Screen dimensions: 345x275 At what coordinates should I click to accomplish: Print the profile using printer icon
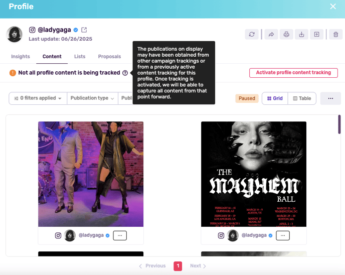tap(286, 35)
